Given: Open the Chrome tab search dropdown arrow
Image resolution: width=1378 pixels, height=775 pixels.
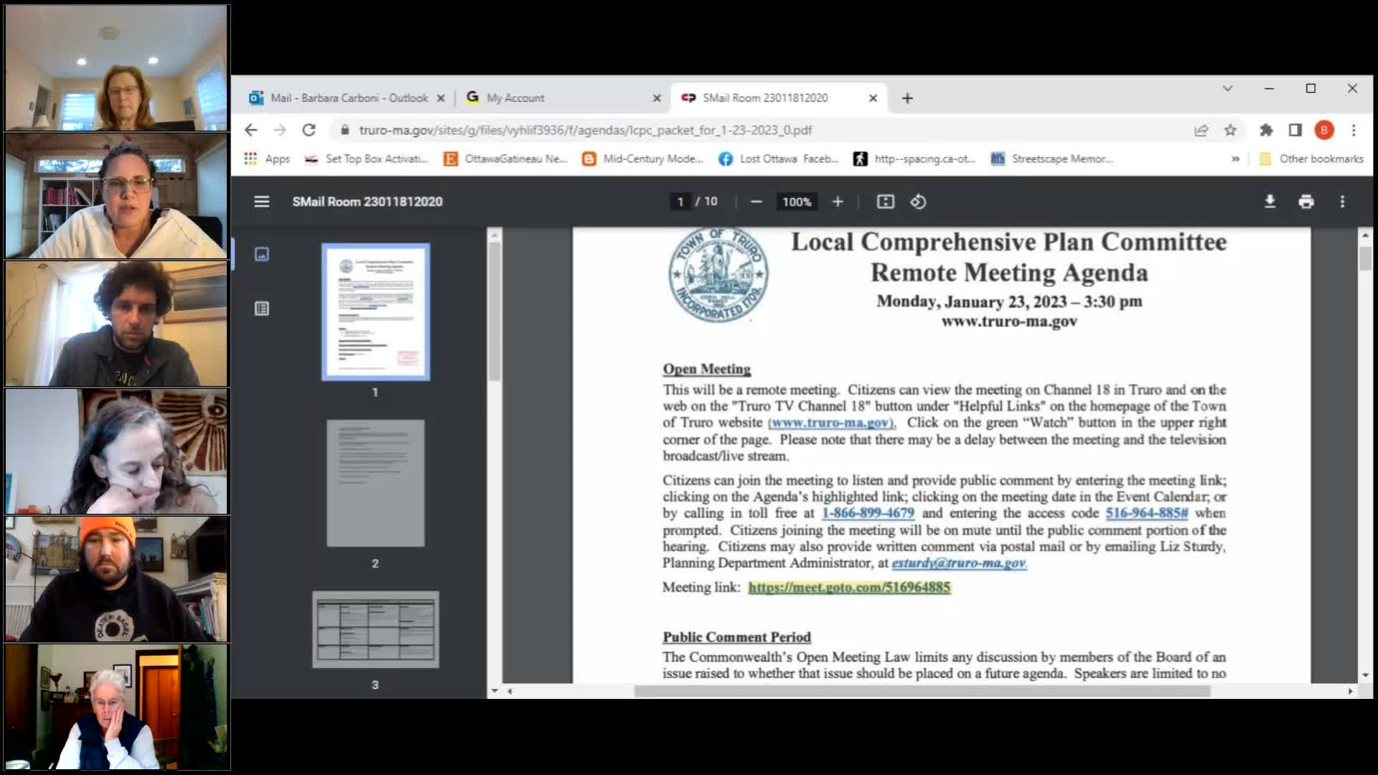Looking at the screenshot, I should [1228, 88].
